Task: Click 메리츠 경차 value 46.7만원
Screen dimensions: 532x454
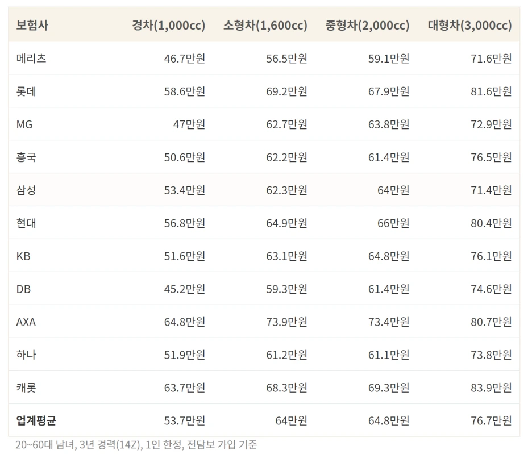Action: point(185,59)
